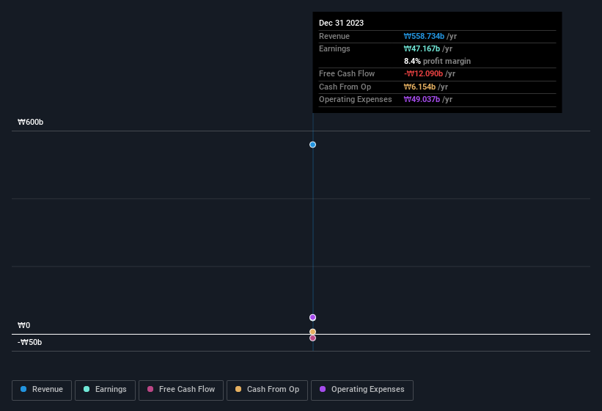Viewport: 602px width, 411px height.
Task: Click the -₩12.090b Free Cash Flow value
Action: click(423, 73)
